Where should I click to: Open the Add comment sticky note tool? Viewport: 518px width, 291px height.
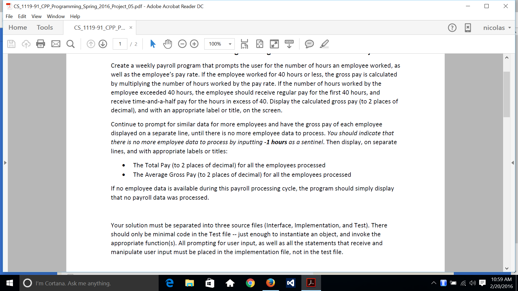tap(309, 44)
